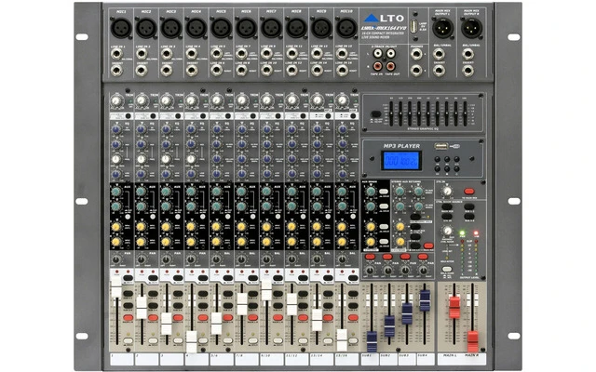596x372 pixels.
Task: Select the MIC1 XLR input connector
Action: (121, 28)
